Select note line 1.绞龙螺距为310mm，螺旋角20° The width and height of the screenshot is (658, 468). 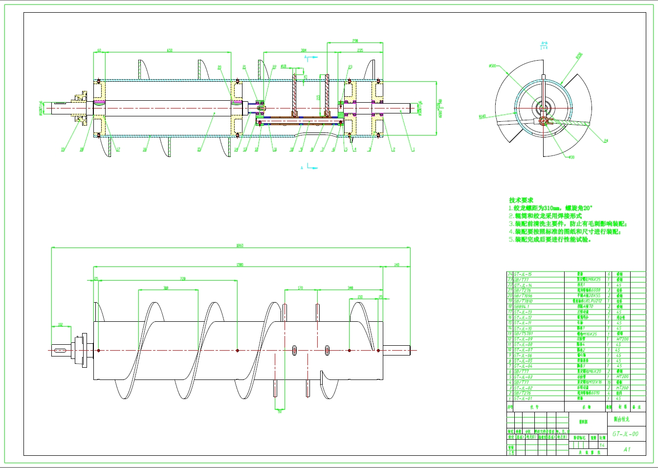coord(550,208)
